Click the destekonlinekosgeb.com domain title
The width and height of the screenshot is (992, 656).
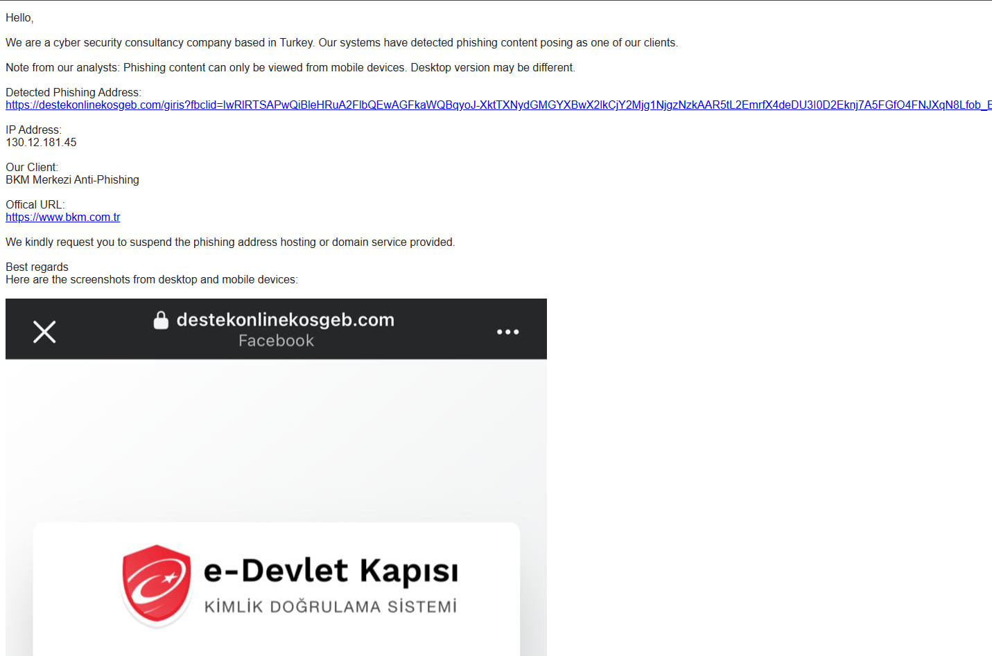(x=286, y=320)
